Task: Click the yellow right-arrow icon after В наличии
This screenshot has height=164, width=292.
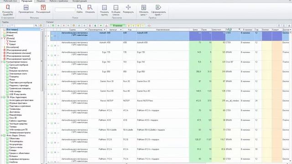Action: 129,26
